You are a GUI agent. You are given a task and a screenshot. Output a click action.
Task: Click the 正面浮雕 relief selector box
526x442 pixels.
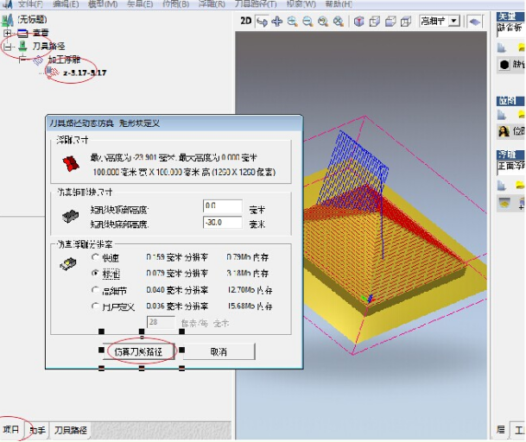511,167
